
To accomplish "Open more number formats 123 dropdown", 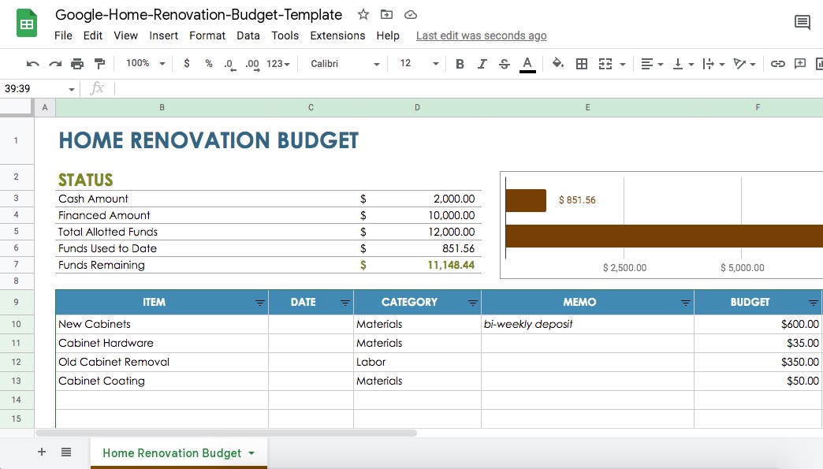I will click(277, 64).
